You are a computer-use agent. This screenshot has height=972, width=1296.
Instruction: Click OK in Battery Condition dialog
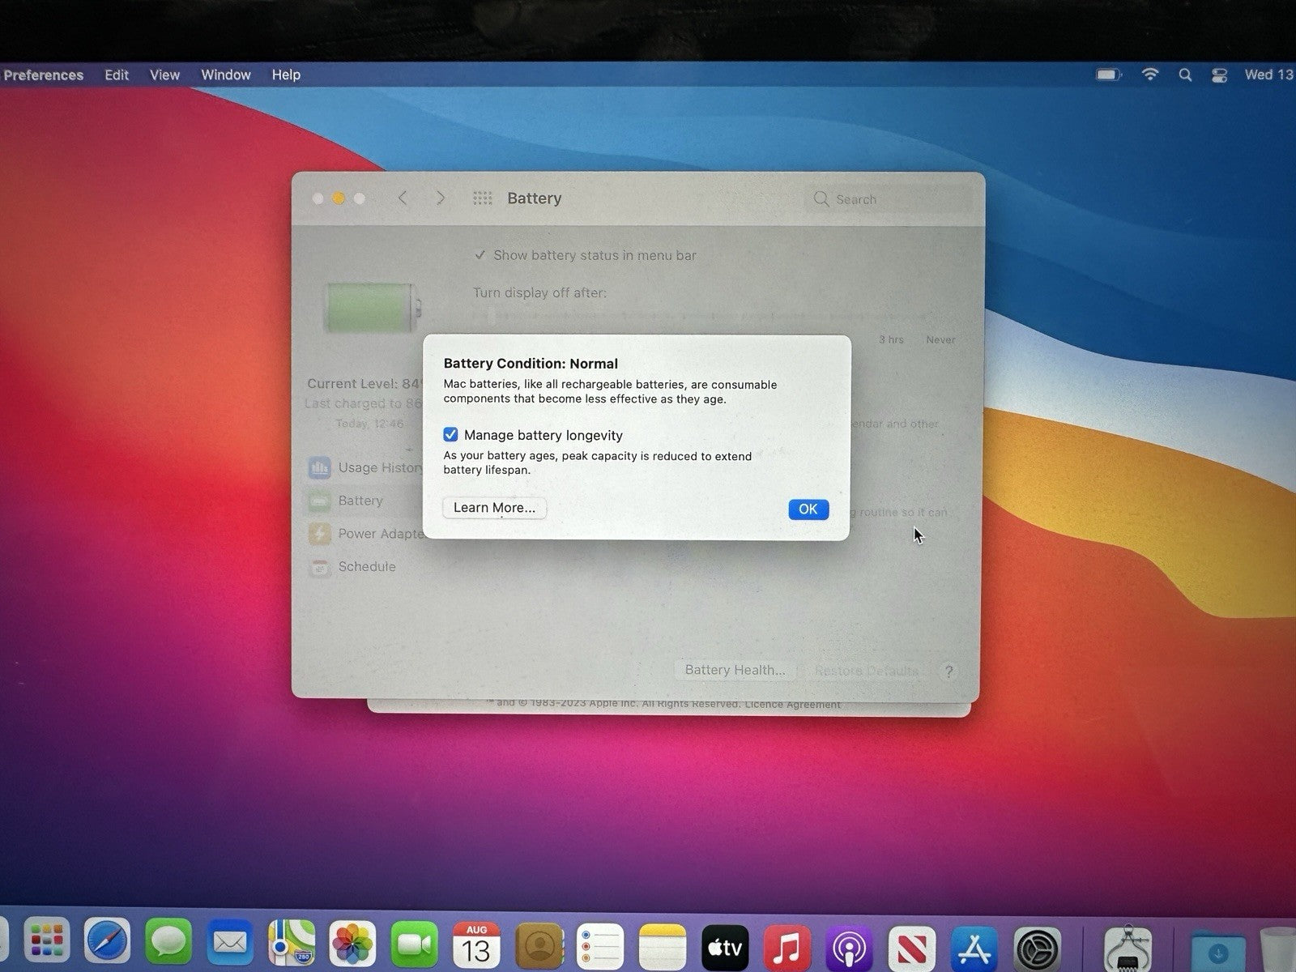coord(808,509)
